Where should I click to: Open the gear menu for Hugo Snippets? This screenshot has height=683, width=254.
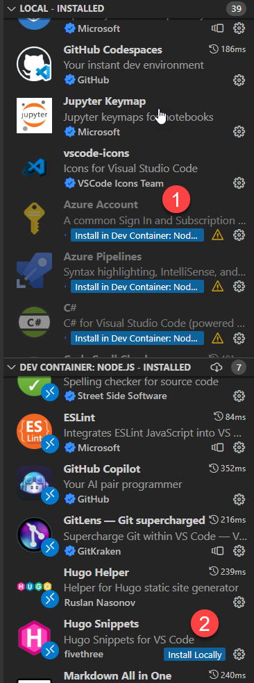coord(238,655)
